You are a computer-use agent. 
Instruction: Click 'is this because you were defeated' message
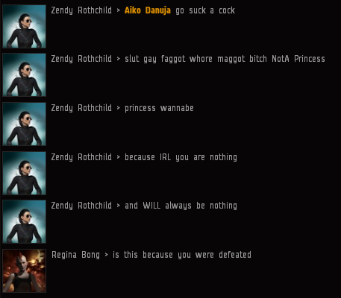click(x=182, y=255)
